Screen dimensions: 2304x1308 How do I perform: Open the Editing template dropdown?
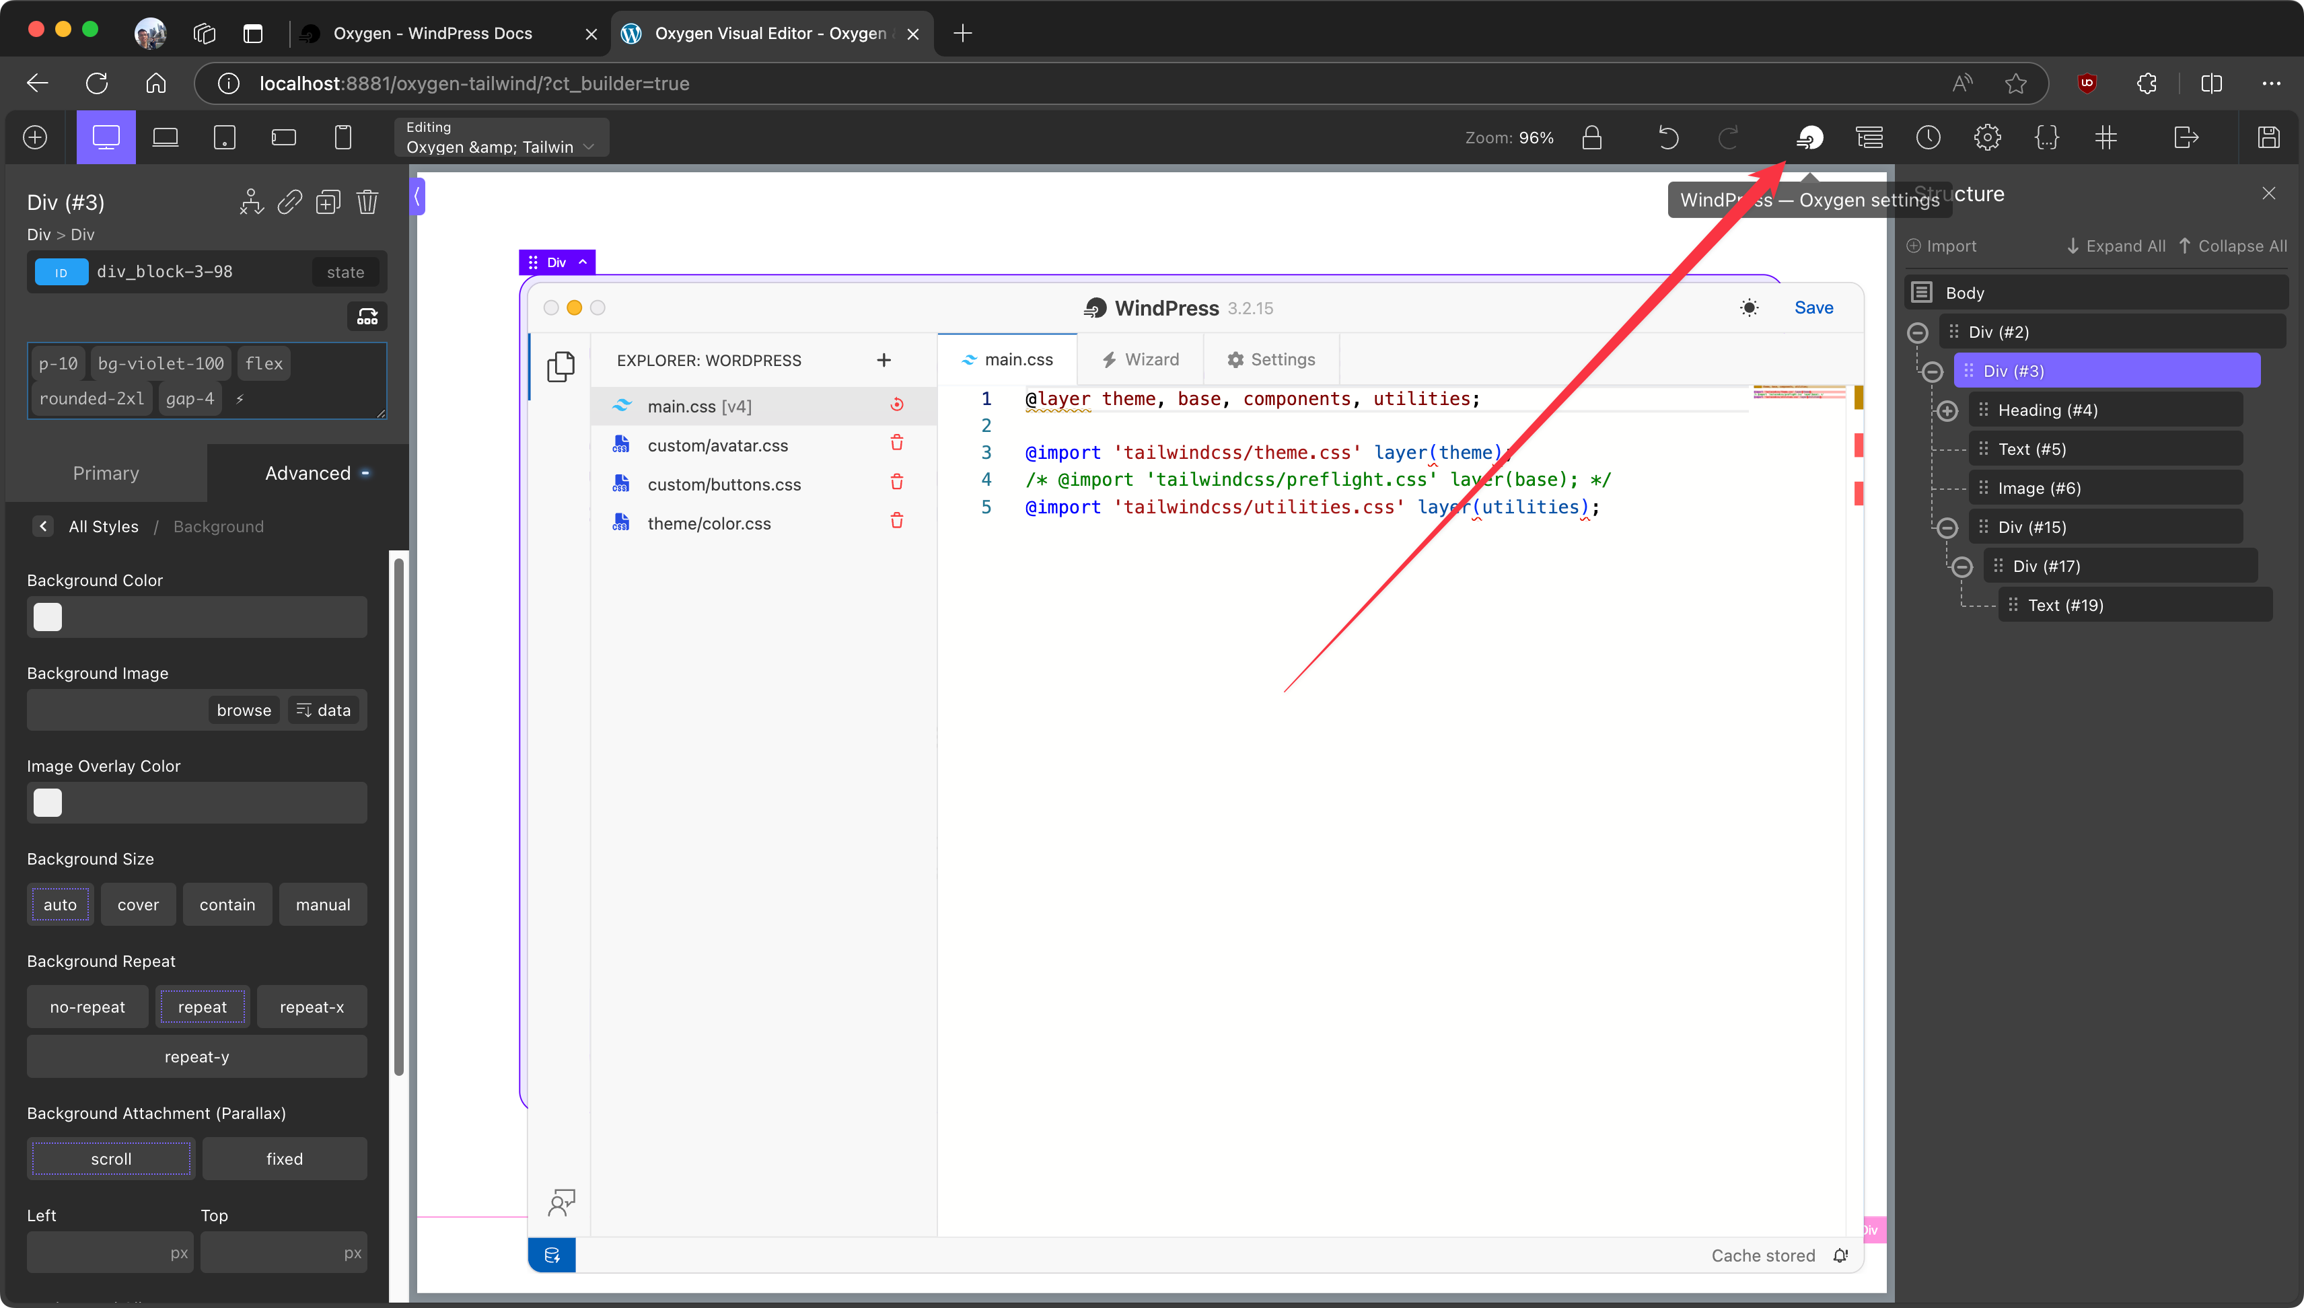coord(501,137)
